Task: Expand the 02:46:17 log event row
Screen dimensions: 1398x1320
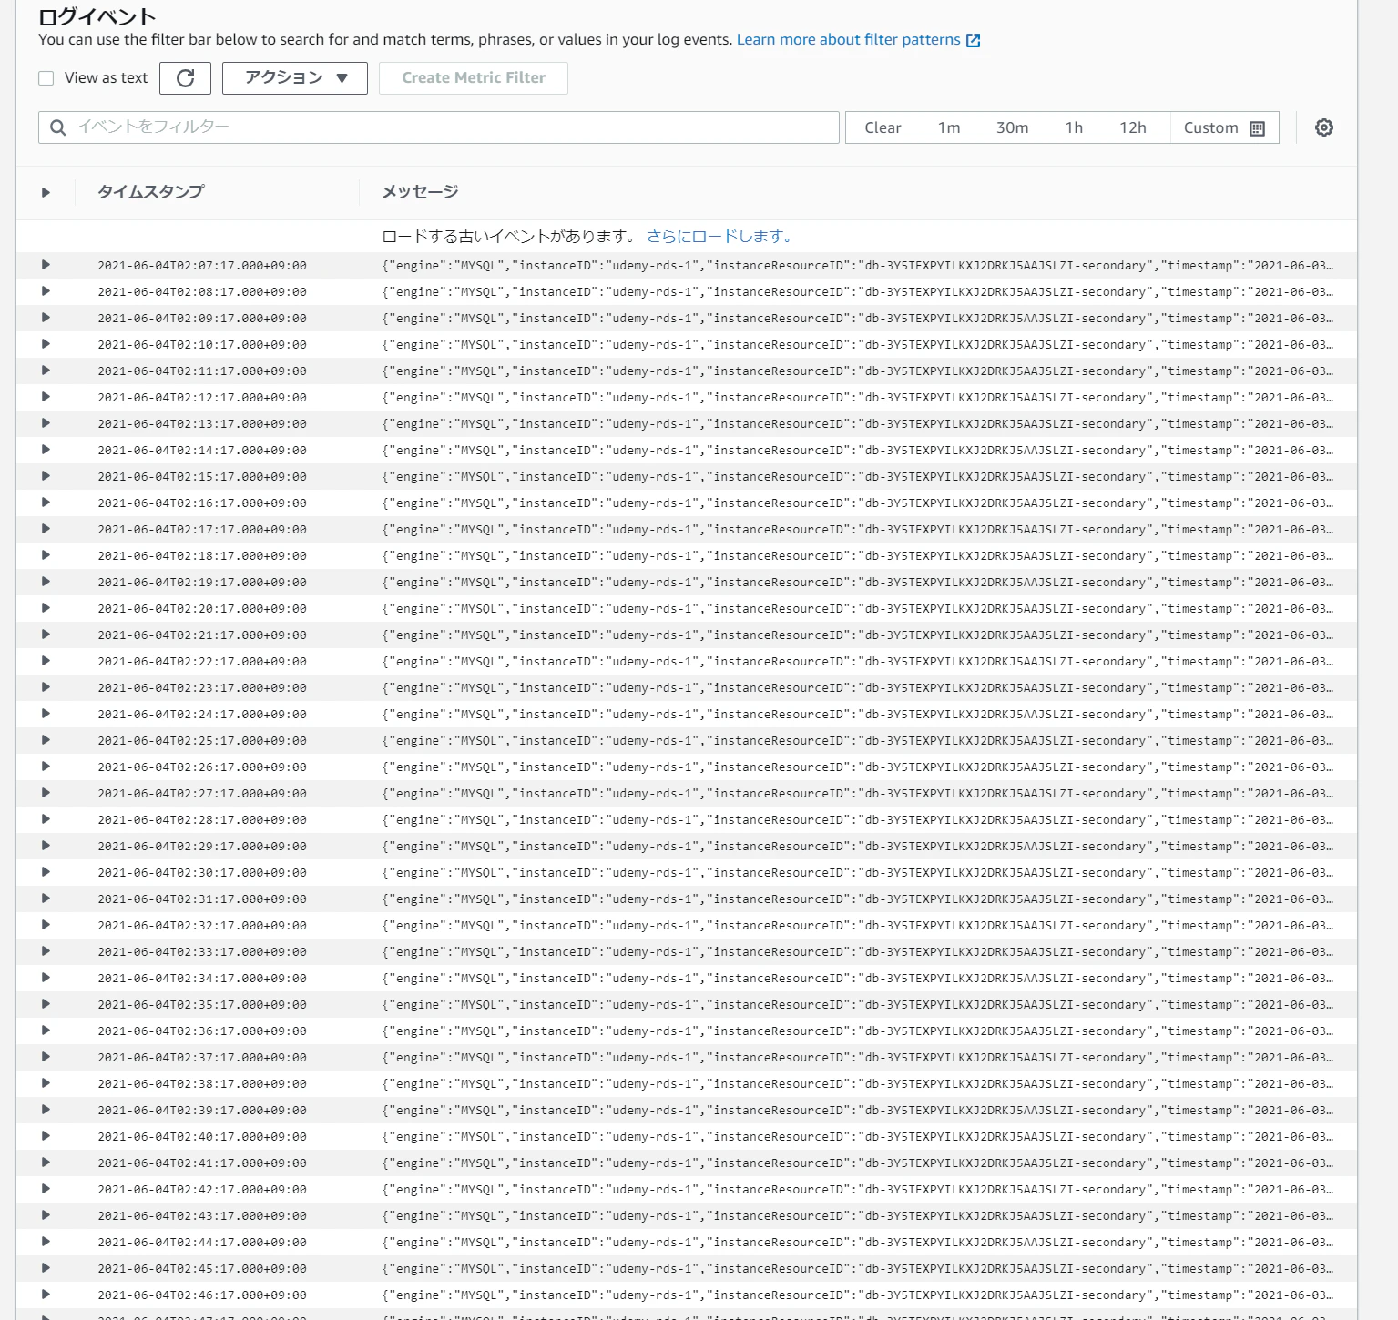Action: (x=46, y=1295)
